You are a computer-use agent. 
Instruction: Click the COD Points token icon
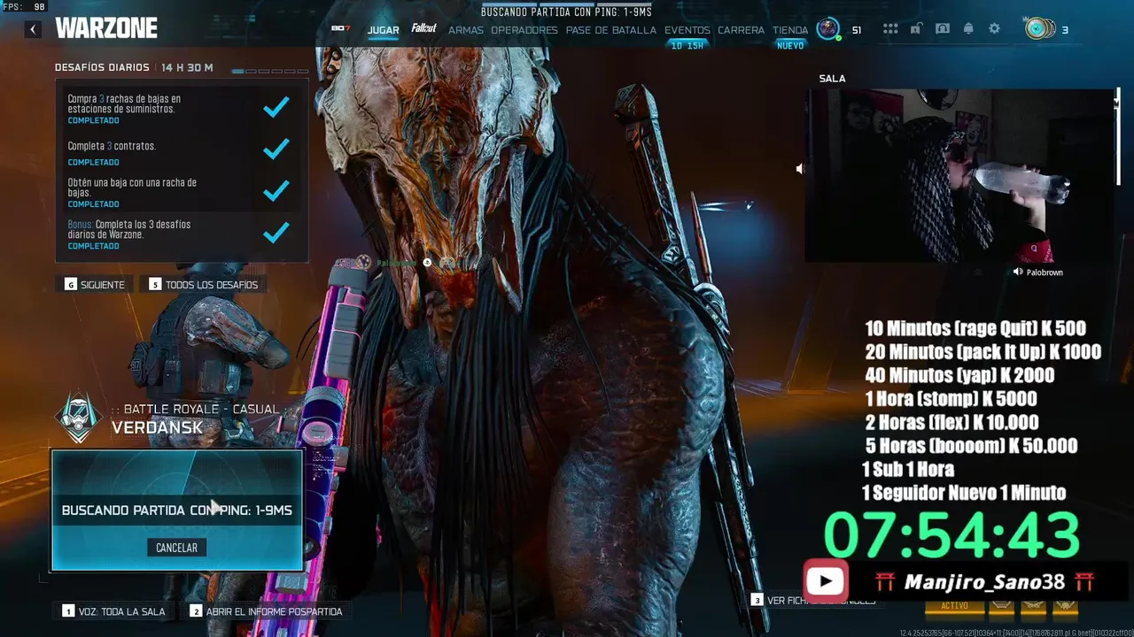point(1039,29)
